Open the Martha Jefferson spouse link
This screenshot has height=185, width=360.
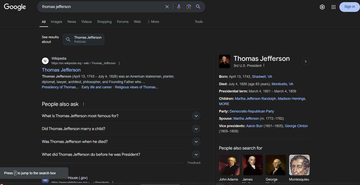(x=246, y=119)
